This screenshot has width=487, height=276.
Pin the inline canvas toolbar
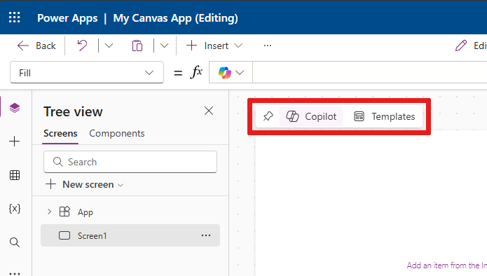point(268,116)
